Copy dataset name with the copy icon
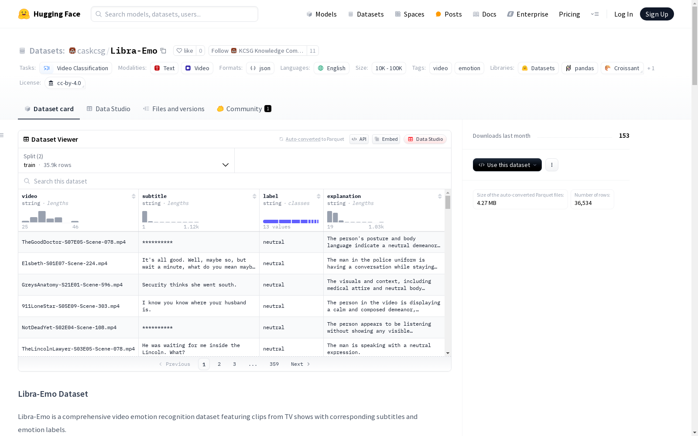698x436 pixels. (163, 51)
